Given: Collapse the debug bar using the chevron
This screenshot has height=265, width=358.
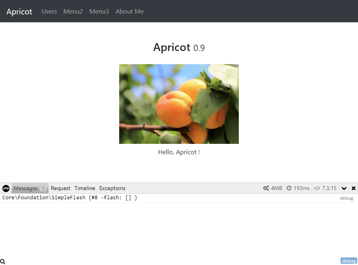Looking at the screenshot, I should tap(344, 188).
